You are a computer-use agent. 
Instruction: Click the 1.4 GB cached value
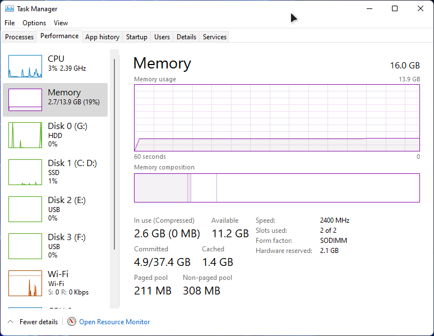[x=218, y=262]
